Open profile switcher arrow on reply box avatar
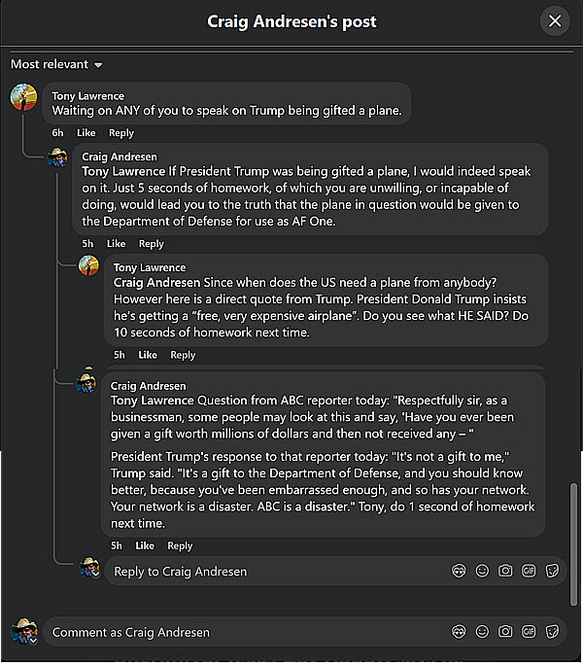Viewport: 583px width, 664px height. click(95, 576)
